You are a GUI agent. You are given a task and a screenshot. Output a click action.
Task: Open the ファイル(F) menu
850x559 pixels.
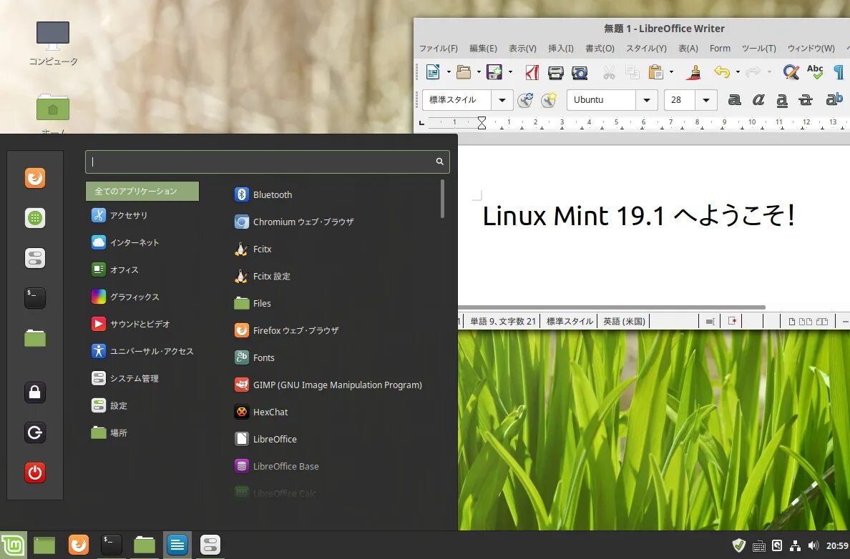pyautogui.click(x=438, y=48)
